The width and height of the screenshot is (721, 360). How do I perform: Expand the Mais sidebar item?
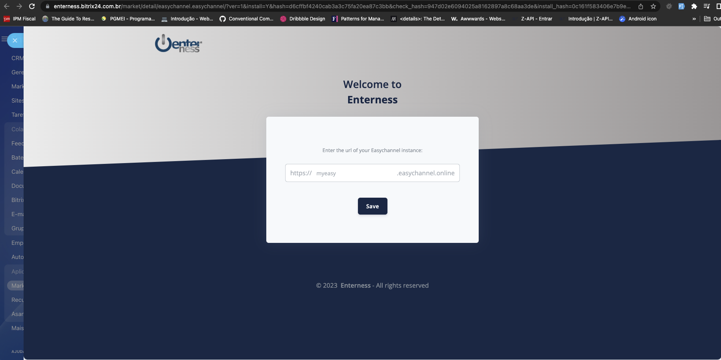pyautogui.click(x=17, y=328)
